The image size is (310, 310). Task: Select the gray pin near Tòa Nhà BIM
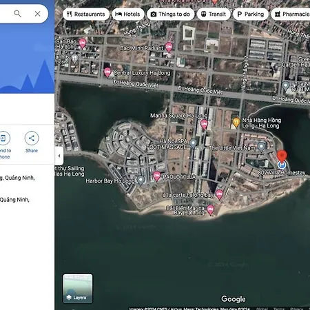click(x=285, y=86)
